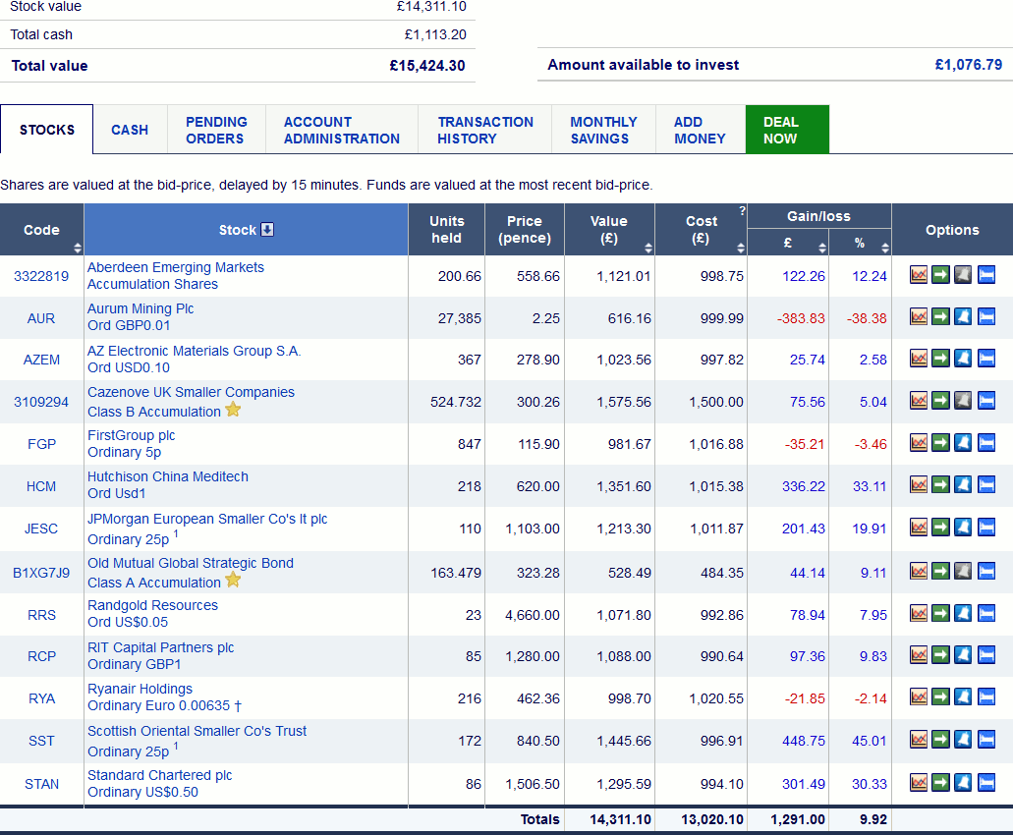Click rightmost blue icon in Aurum Mining row
Screen dimensions: 1013x835
tap(985, 317)
